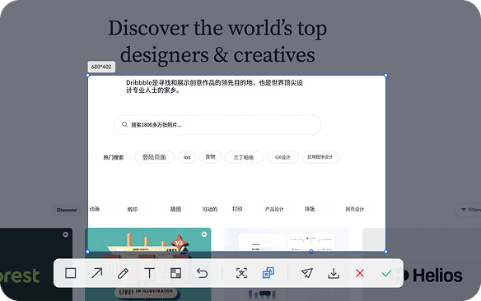
Task: Click the bottom-right selection corner handle
Action: pyautogui.click(x=385, y=252)
